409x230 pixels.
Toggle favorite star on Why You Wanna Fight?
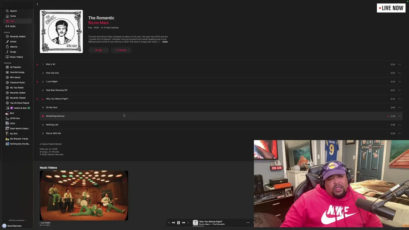37,99
